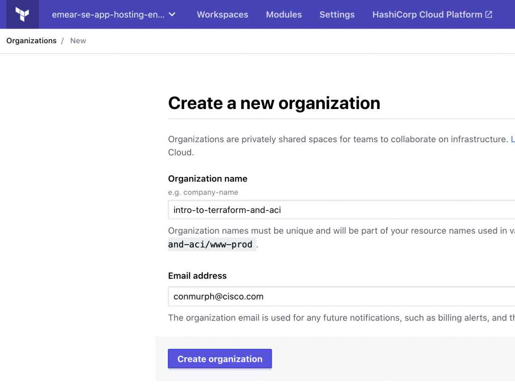This screenshot has width=515, height=389.
Task: Click the external-link icon beside HashiCorp Cloud Platform
Action: pos(487,14)
